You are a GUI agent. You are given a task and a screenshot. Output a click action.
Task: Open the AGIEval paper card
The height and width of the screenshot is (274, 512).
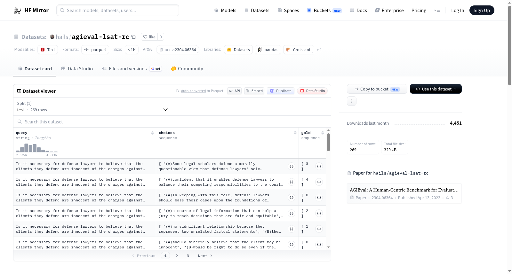(404, 193)
